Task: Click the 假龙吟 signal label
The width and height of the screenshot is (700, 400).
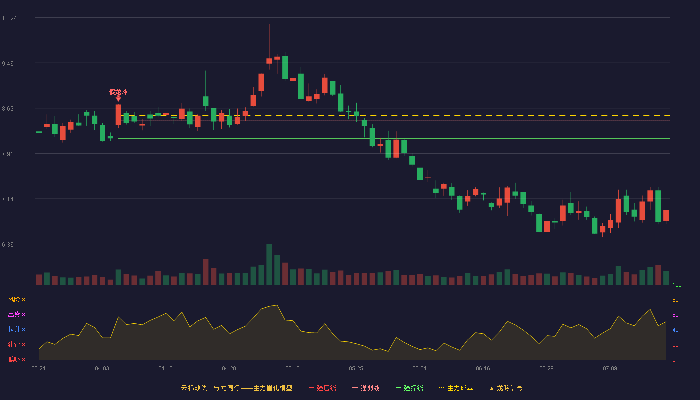Action: pyautogui.click(x=118, y=92)
